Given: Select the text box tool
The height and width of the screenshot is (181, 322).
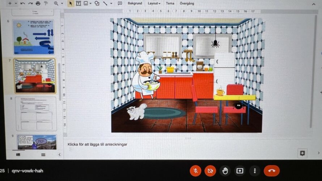Looking at the screenshot, I should click(x=78, y=3).
